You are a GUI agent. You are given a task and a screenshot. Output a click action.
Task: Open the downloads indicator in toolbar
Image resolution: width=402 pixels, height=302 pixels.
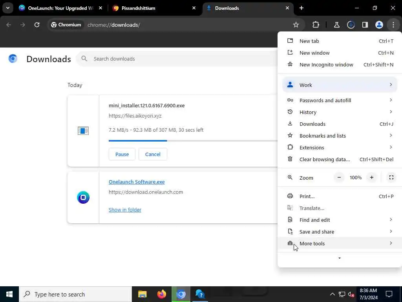click(x=351, y=25)
